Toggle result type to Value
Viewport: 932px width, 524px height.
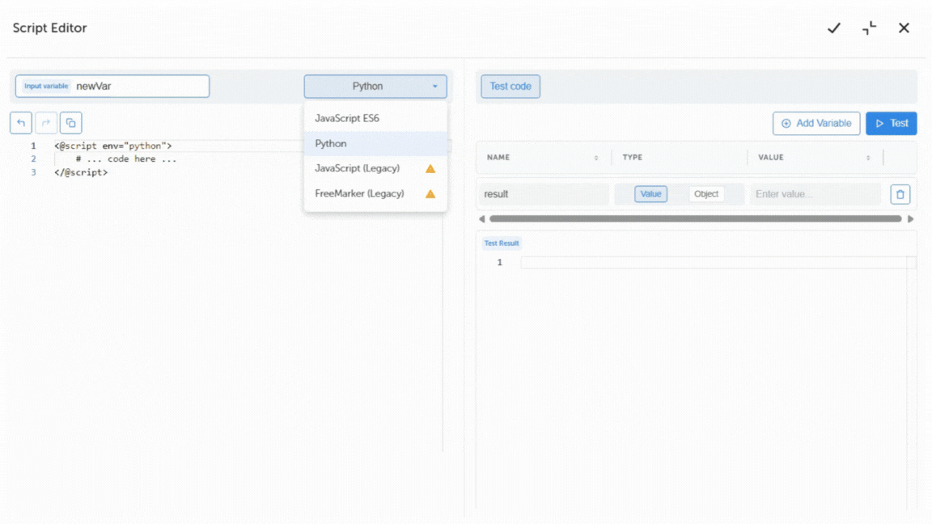coord(651,193)
